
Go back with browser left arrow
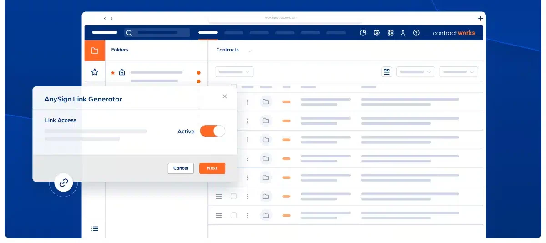coord(105,18)
